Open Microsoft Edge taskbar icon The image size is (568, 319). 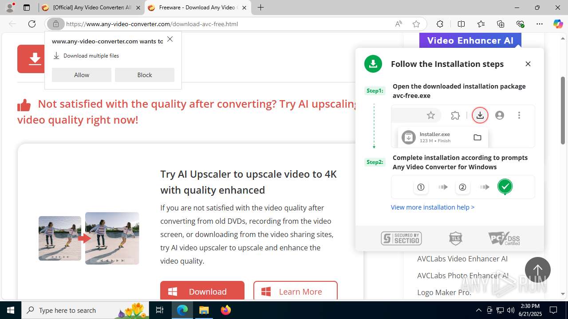click(x=182, y=310)
